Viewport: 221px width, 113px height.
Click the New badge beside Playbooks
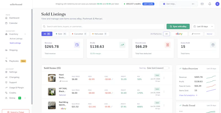tap(23, 61)
